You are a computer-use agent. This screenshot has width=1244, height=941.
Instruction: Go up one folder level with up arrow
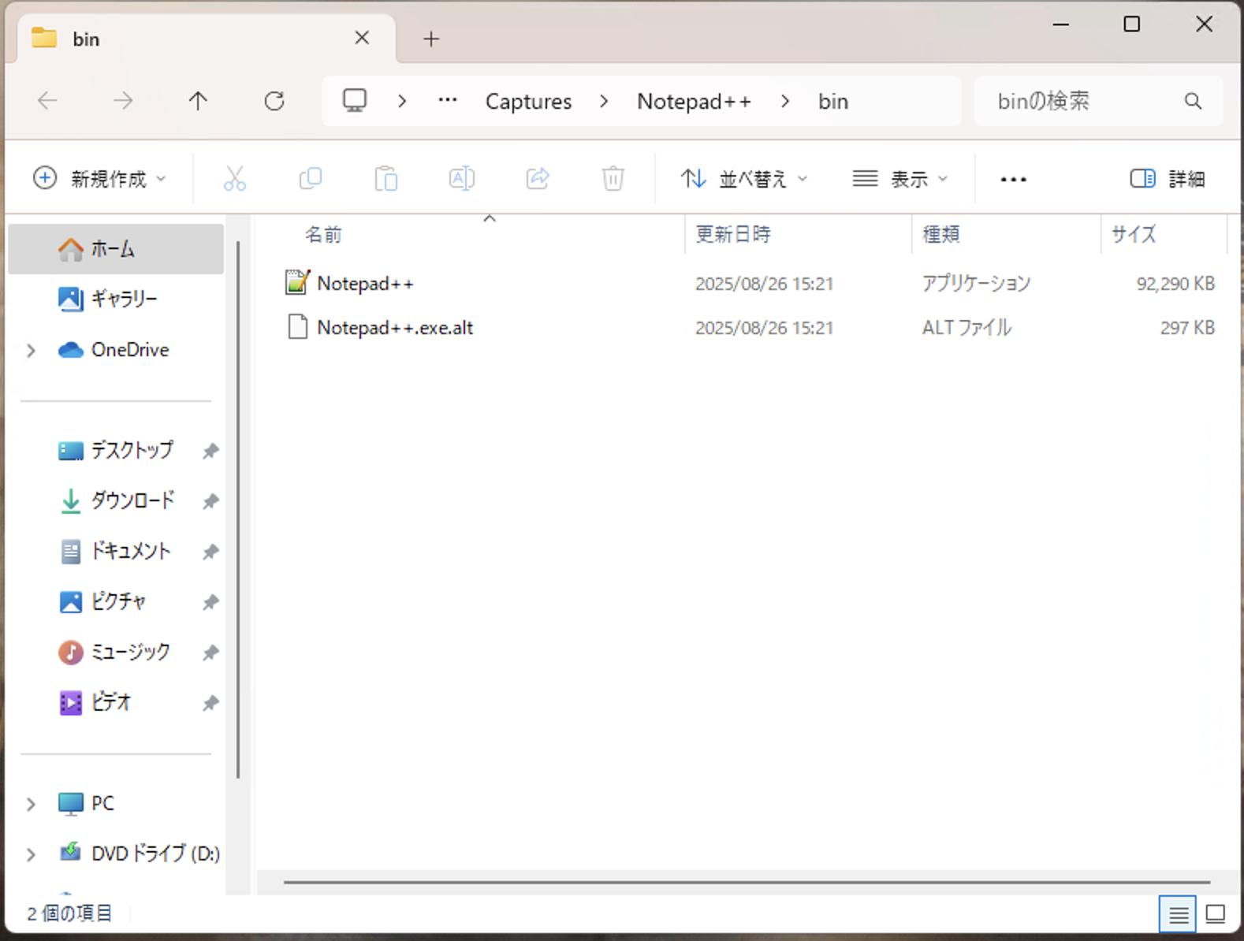click(x=198, y=101)
